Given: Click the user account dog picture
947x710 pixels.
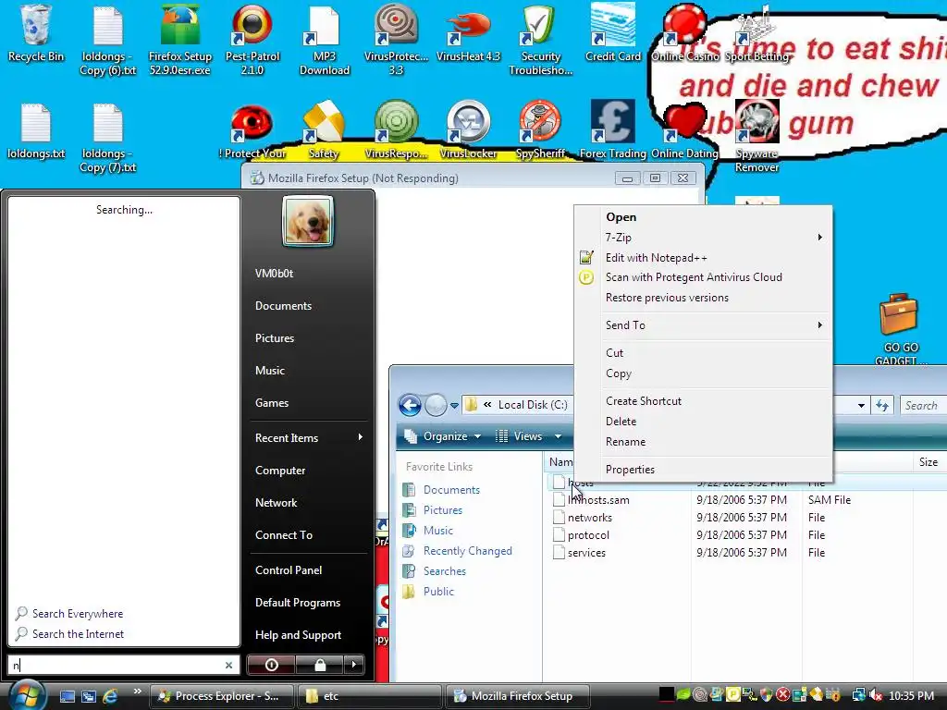Looking at the screenshot, I should [308, 221].
